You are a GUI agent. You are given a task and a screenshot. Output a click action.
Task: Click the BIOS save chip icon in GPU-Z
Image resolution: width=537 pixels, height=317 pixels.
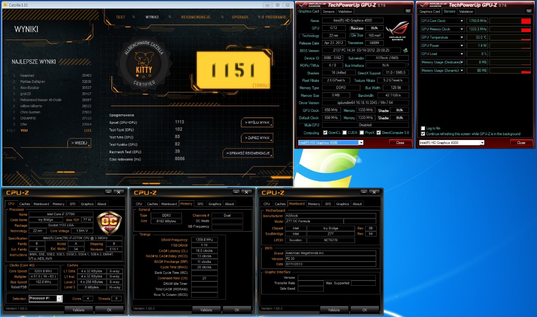(x=405, y=50)
